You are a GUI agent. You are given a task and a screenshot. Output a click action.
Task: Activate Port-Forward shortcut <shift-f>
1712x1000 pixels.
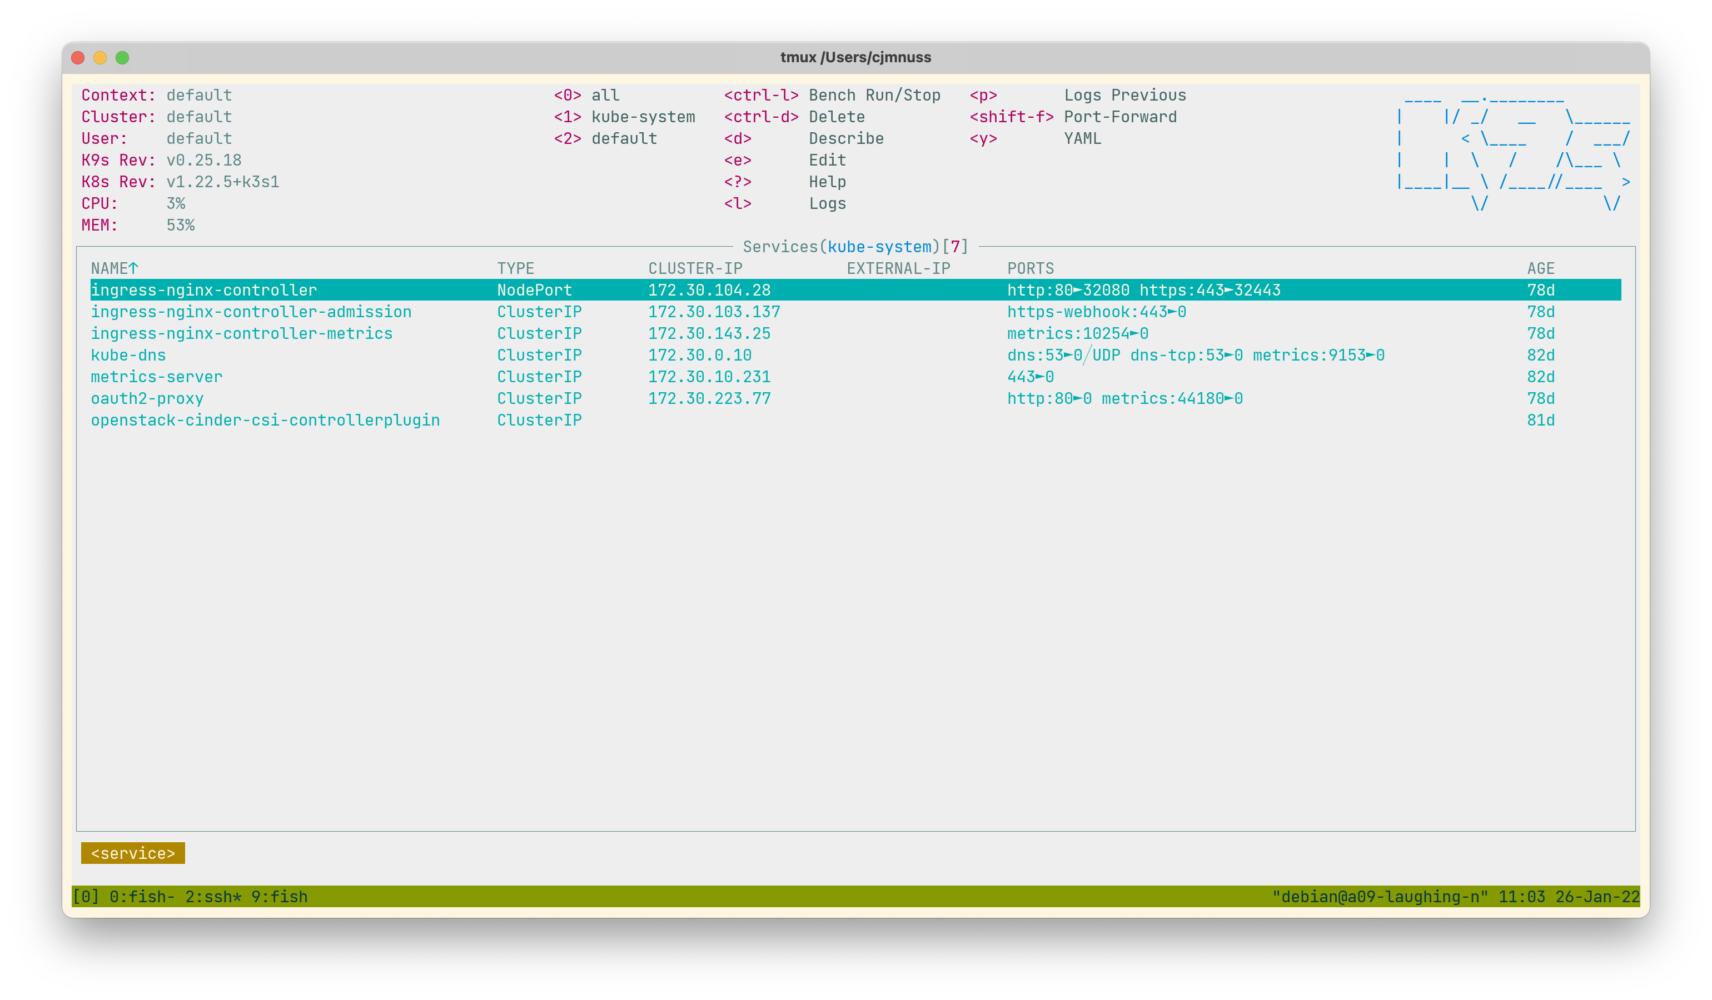(1012, 116)
